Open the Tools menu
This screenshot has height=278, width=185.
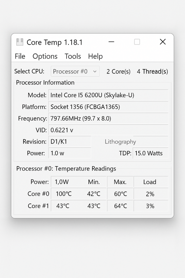click(73, 56)
